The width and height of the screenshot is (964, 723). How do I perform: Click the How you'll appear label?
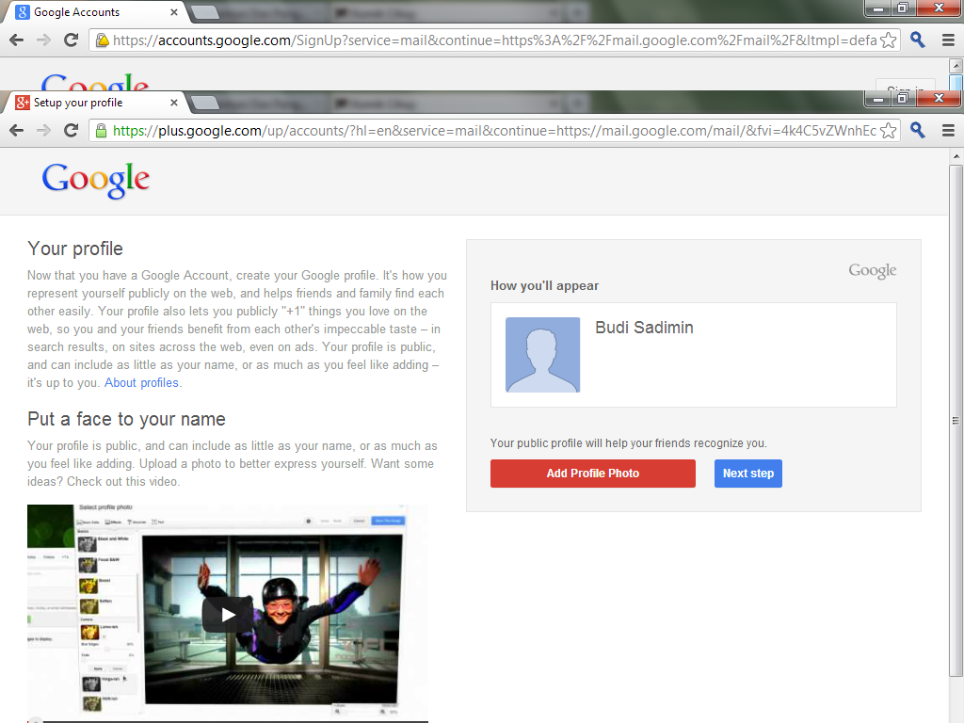click(544, 286)
